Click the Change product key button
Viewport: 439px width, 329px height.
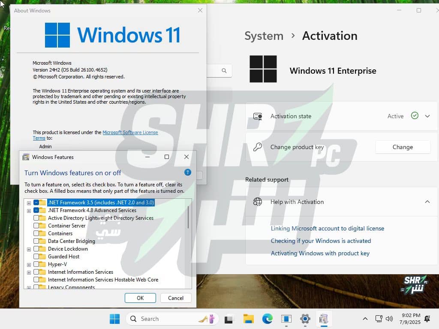[403, 147]
